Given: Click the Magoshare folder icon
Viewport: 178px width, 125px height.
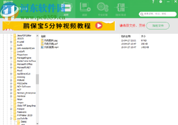Looking at the screenshot, I should [x=15, y=55].
